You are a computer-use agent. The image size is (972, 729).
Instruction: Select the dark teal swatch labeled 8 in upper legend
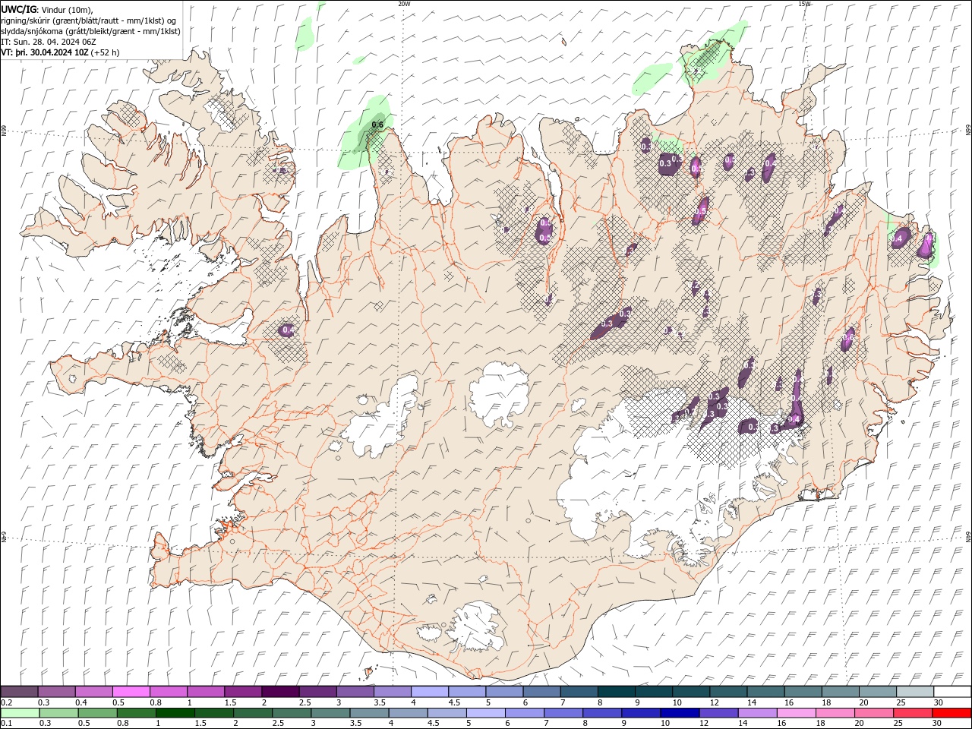615,692
